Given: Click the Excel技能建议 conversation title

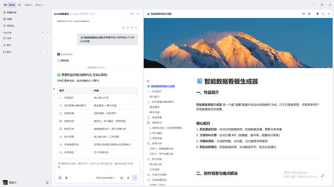Looking at the screenshot, I should point(61,14).
